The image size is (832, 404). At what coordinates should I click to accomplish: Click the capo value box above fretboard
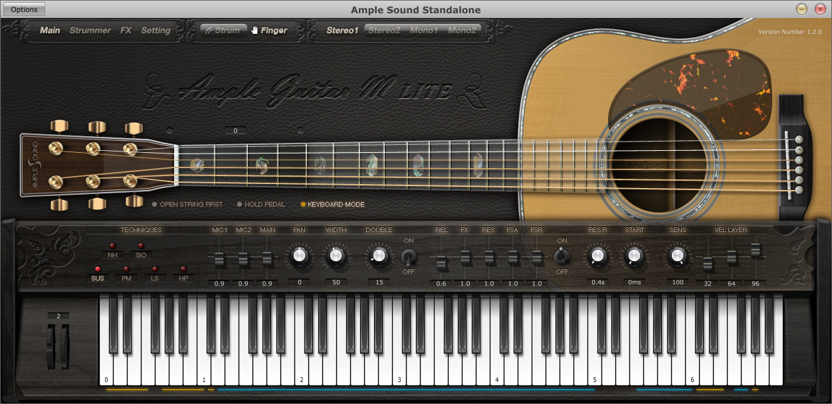coord(235,131)
